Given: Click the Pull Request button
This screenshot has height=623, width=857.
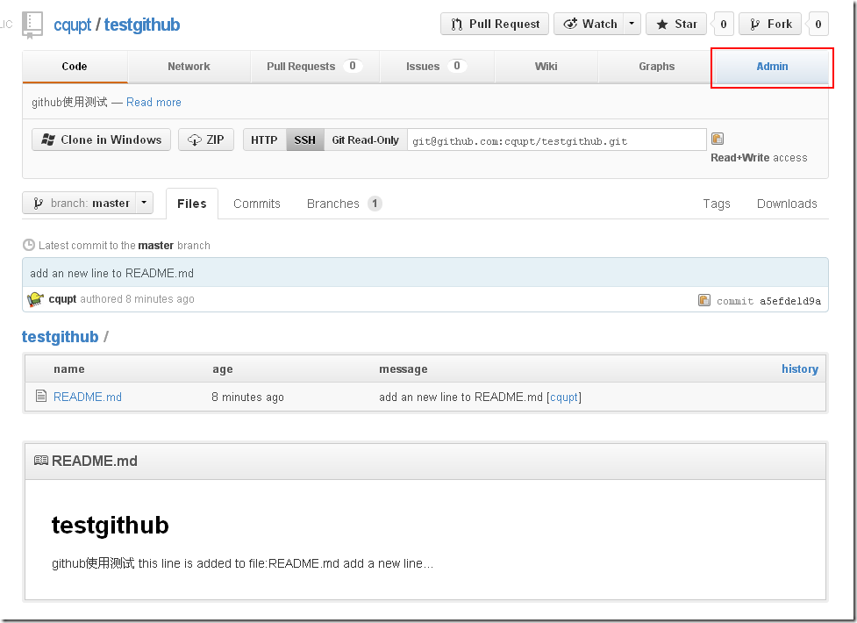Looking at the screenshot, I should [x=495, y=24].
